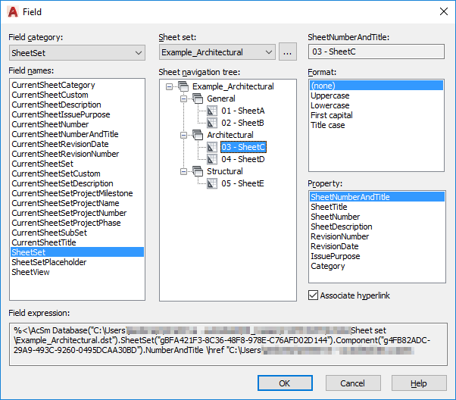Select 04 - SheetD in navigation tree
Screen dimensions: 456x400
pyautogui.click(x=243, y=159)
